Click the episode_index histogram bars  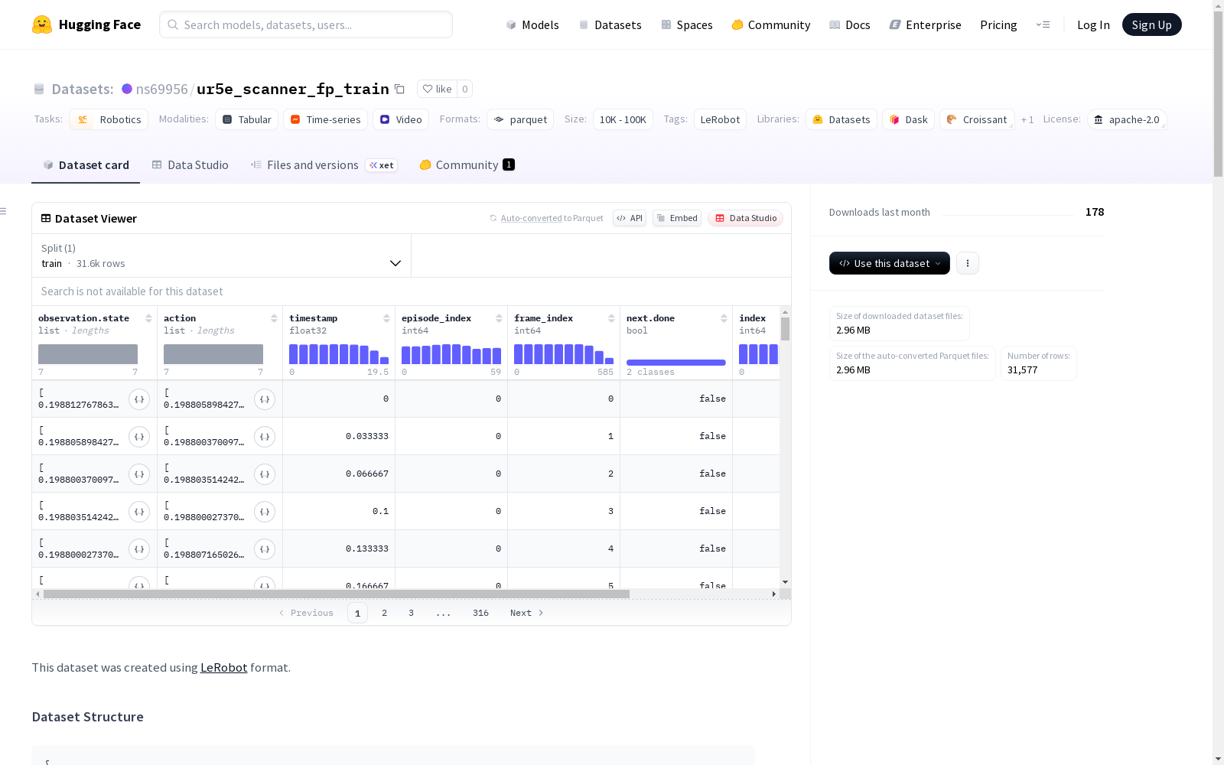coord(451,354)
